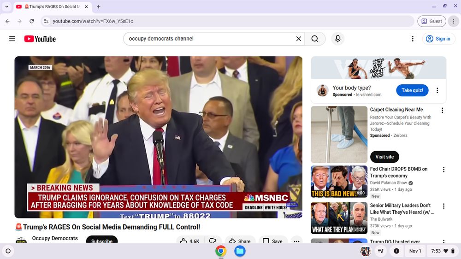This screenshot has width=461, height=259.
Task: Visit site for Zerorez ad
Action: click(384, 157)
